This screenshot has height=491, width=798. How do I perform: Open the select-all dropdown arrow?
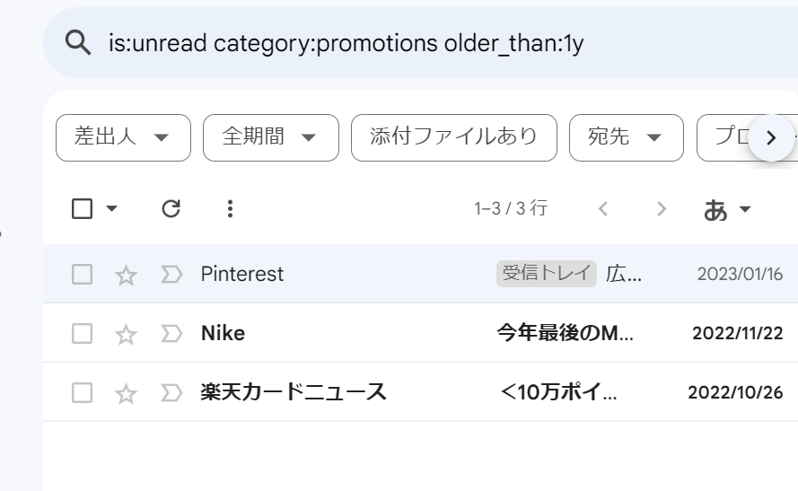pyautogui.click(x=112, y=209)
